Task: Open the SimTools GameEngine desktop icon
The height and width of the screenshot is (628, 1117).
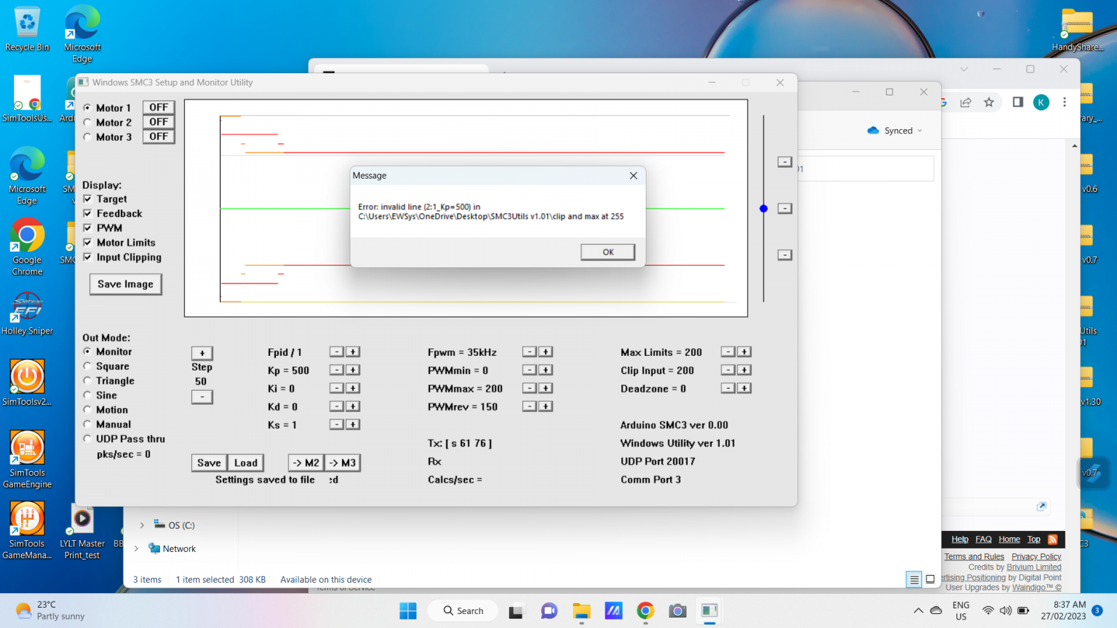Action: (27, 449)
